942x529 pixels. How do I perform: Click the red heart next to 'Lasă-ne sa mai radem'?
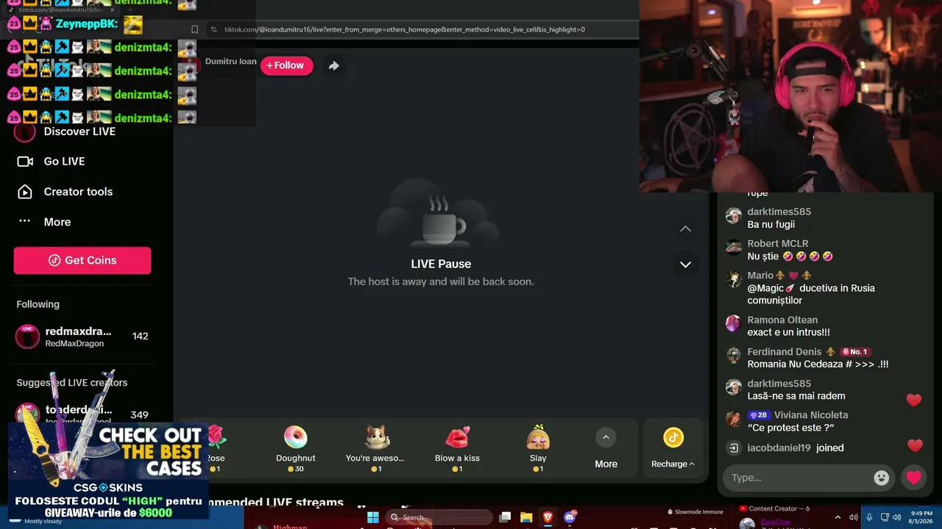click(914, 400)
